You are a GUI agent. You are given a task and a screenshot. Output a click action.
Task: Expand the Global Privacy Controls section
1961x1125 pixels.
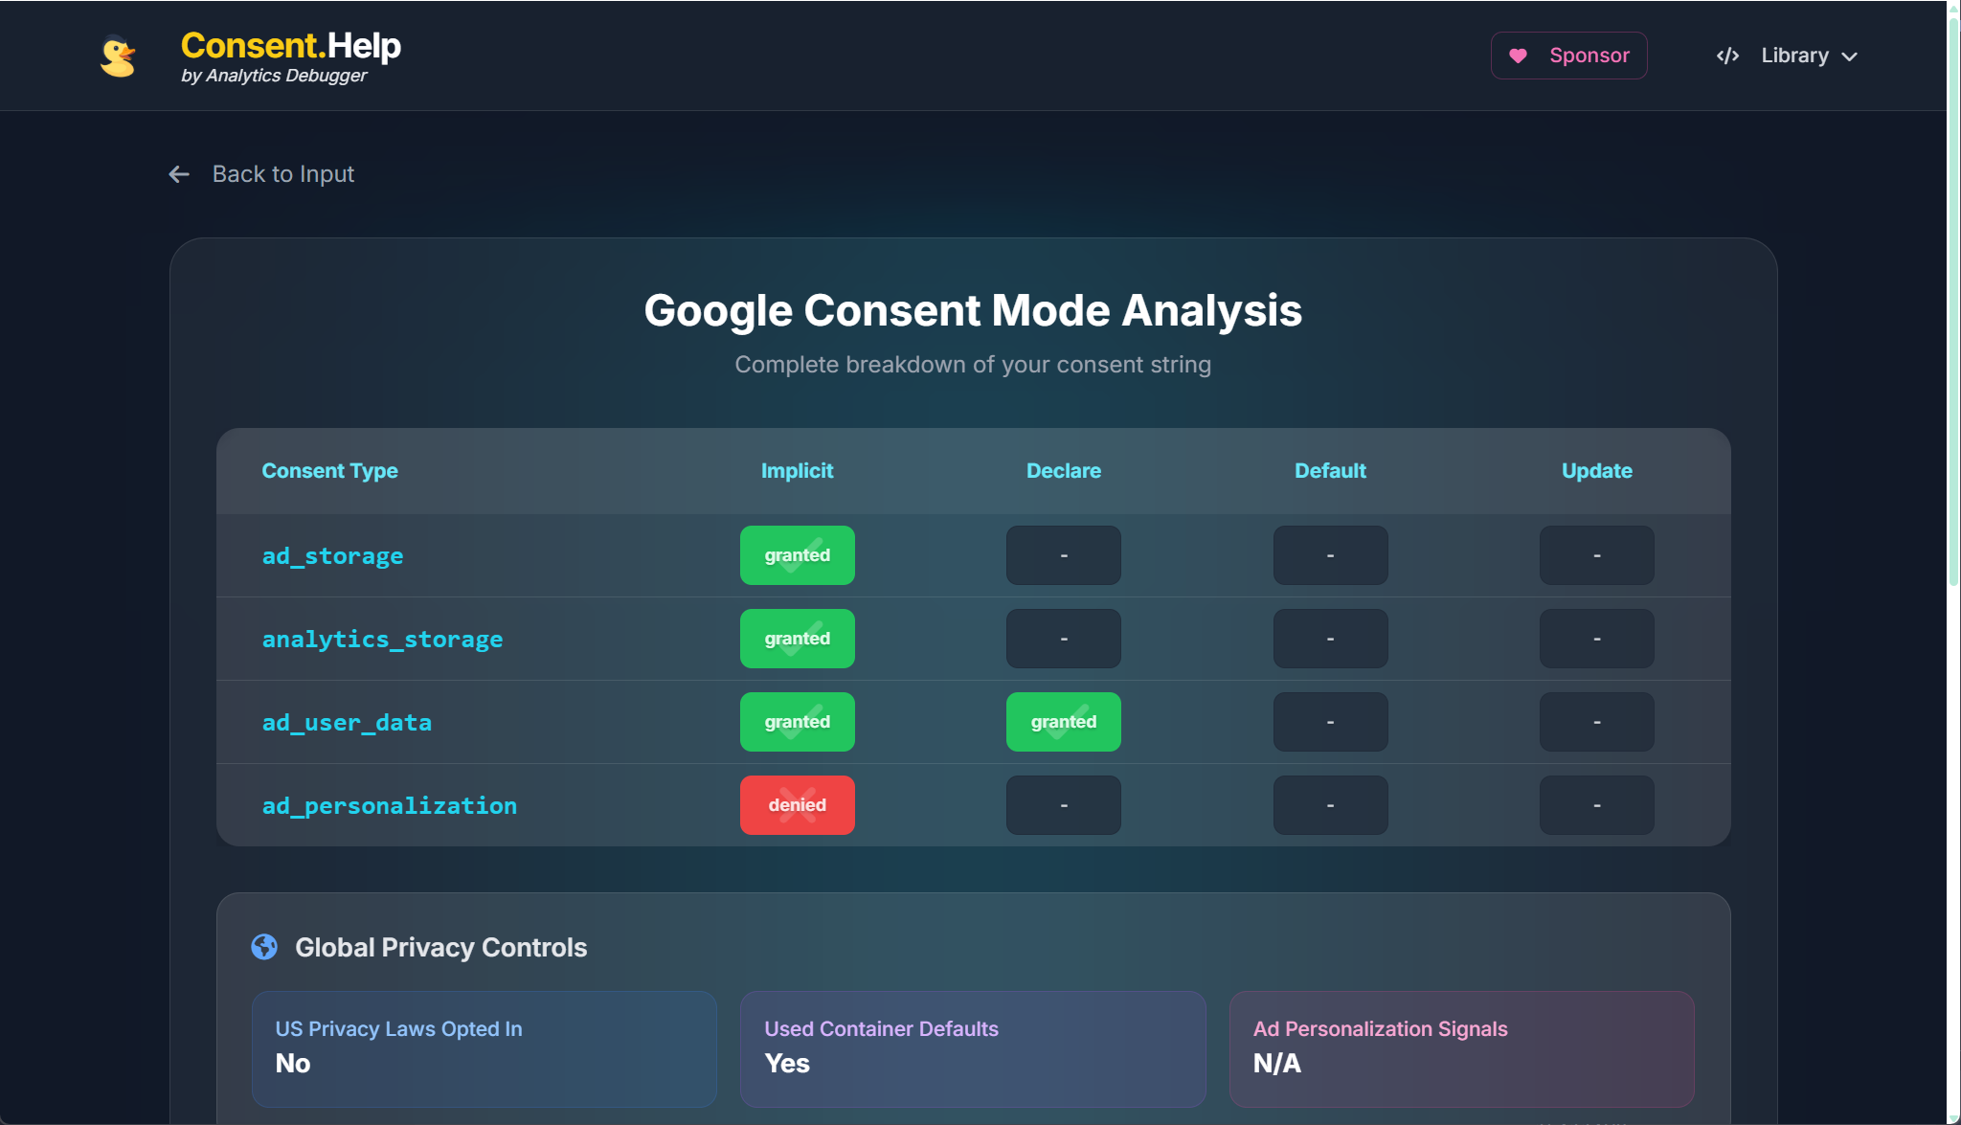(x=440, y=947)
